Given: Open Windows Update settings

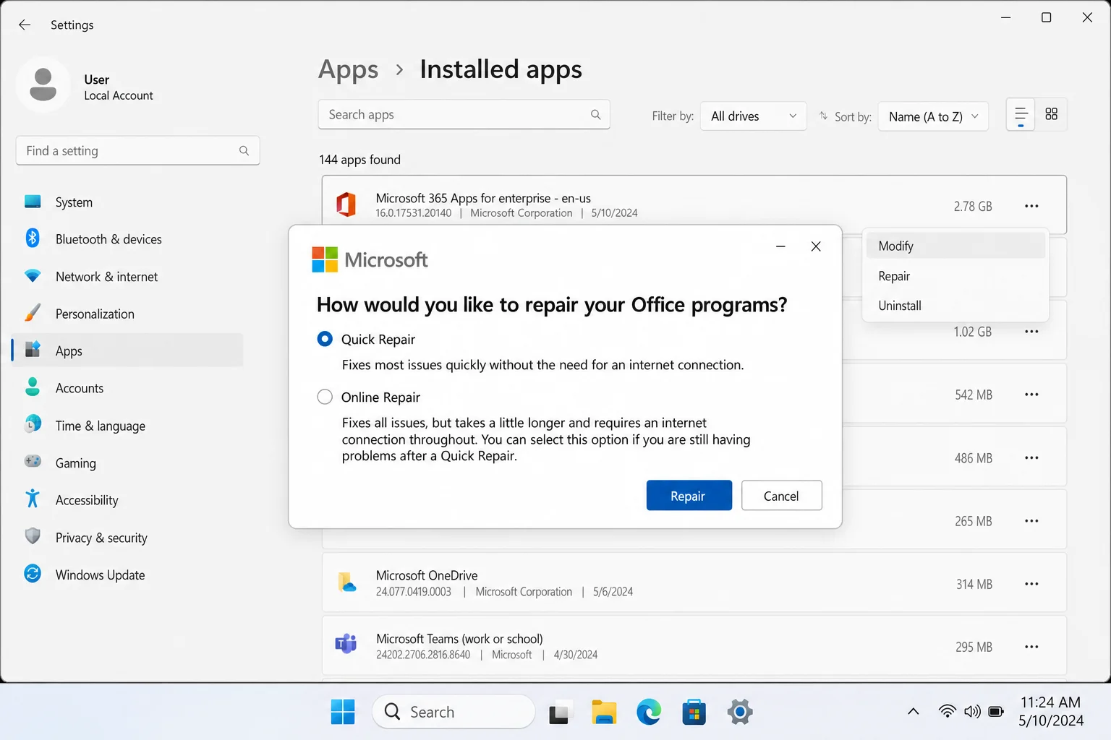Looking at the screenshot, I should pyautogui.click(x=127, y=575).
